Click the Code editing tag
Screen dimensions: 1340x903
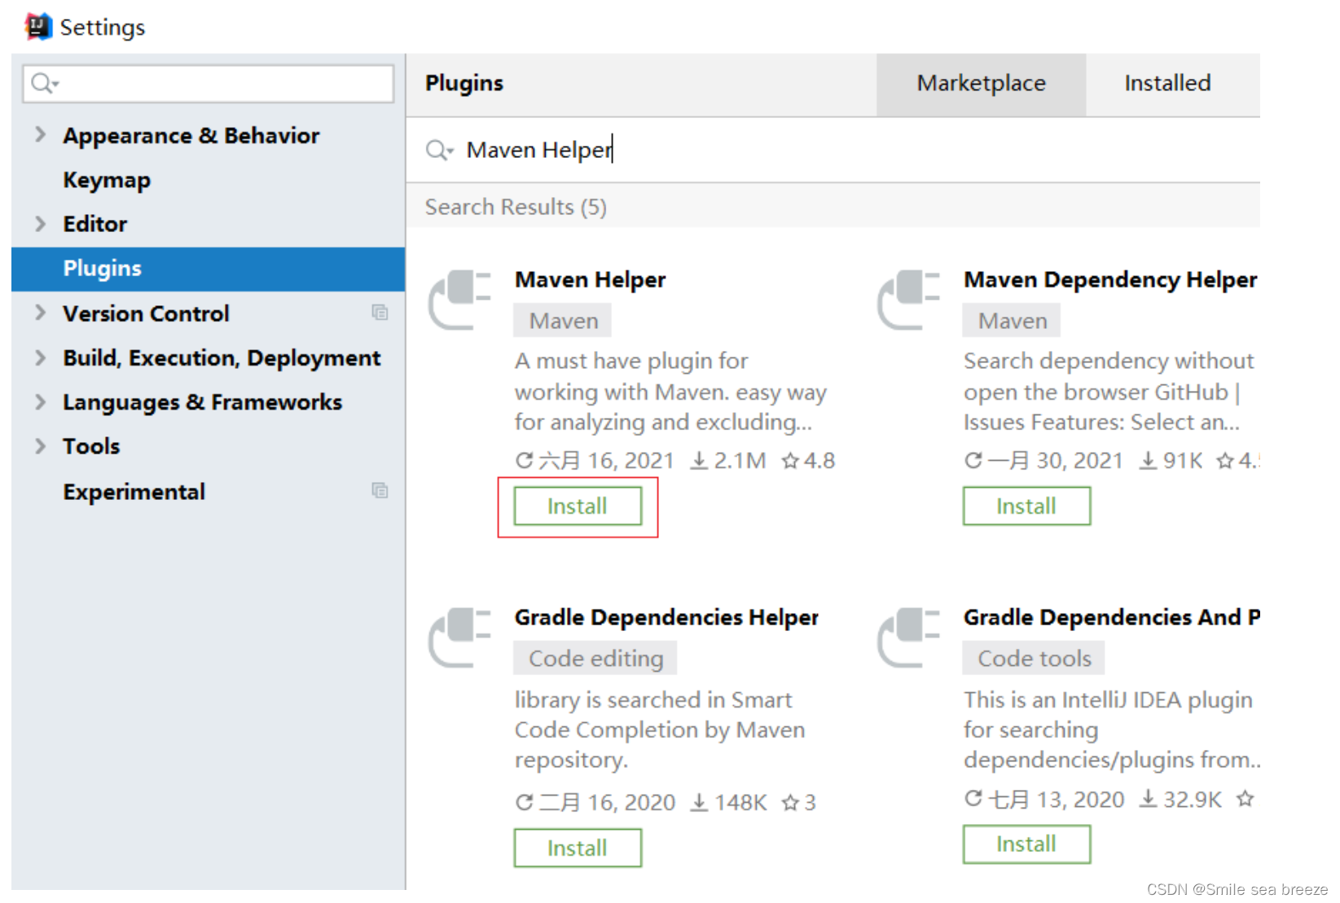(595, 658)
